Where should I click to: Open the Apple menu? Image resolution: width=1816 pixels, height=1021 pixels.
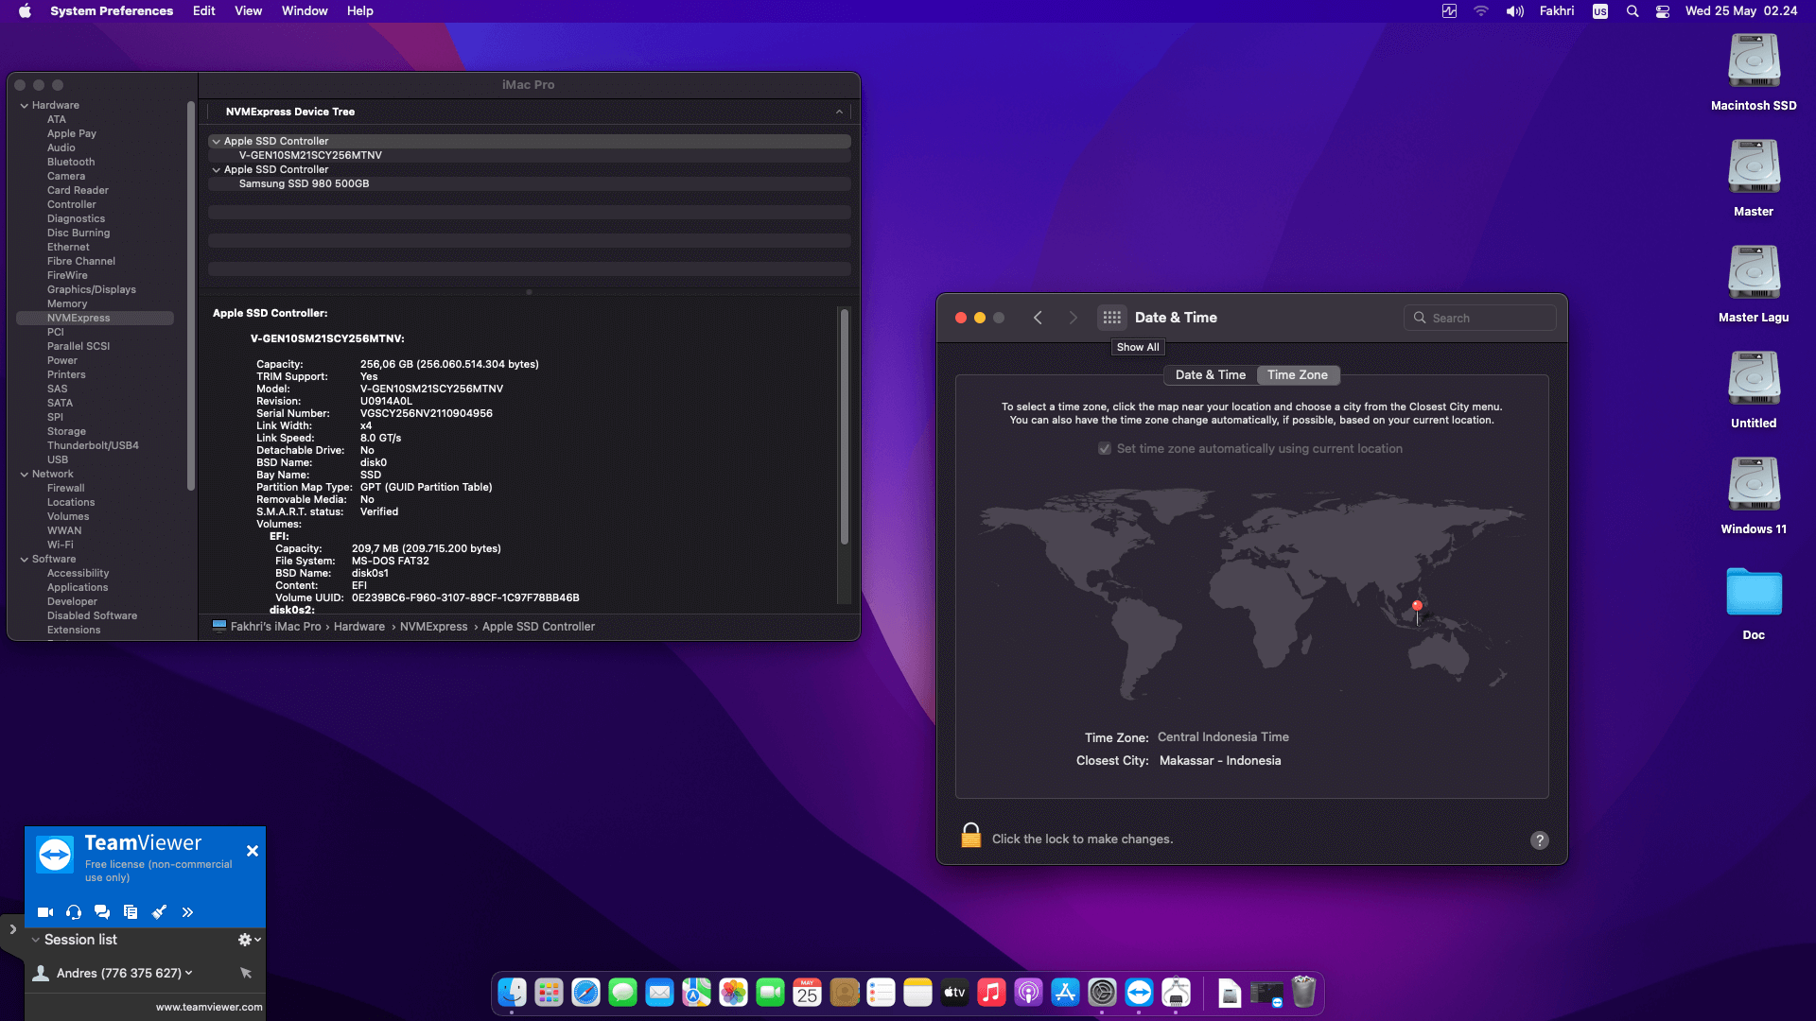[25, 11]
